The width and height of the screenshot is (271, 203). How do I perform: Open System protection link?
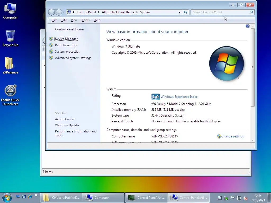(67, 52)
